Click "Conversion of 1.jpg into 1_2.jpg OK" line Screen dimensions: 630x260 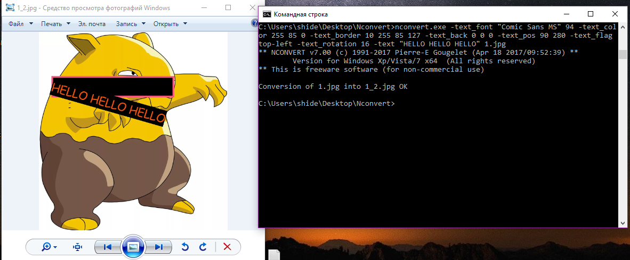333,87
